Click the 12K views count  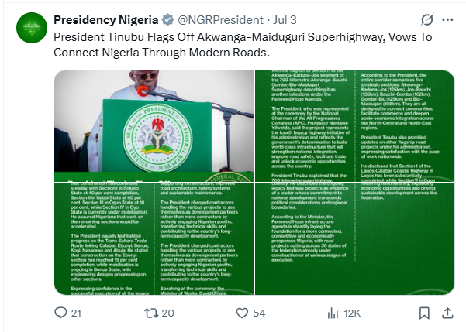(352, 313)
